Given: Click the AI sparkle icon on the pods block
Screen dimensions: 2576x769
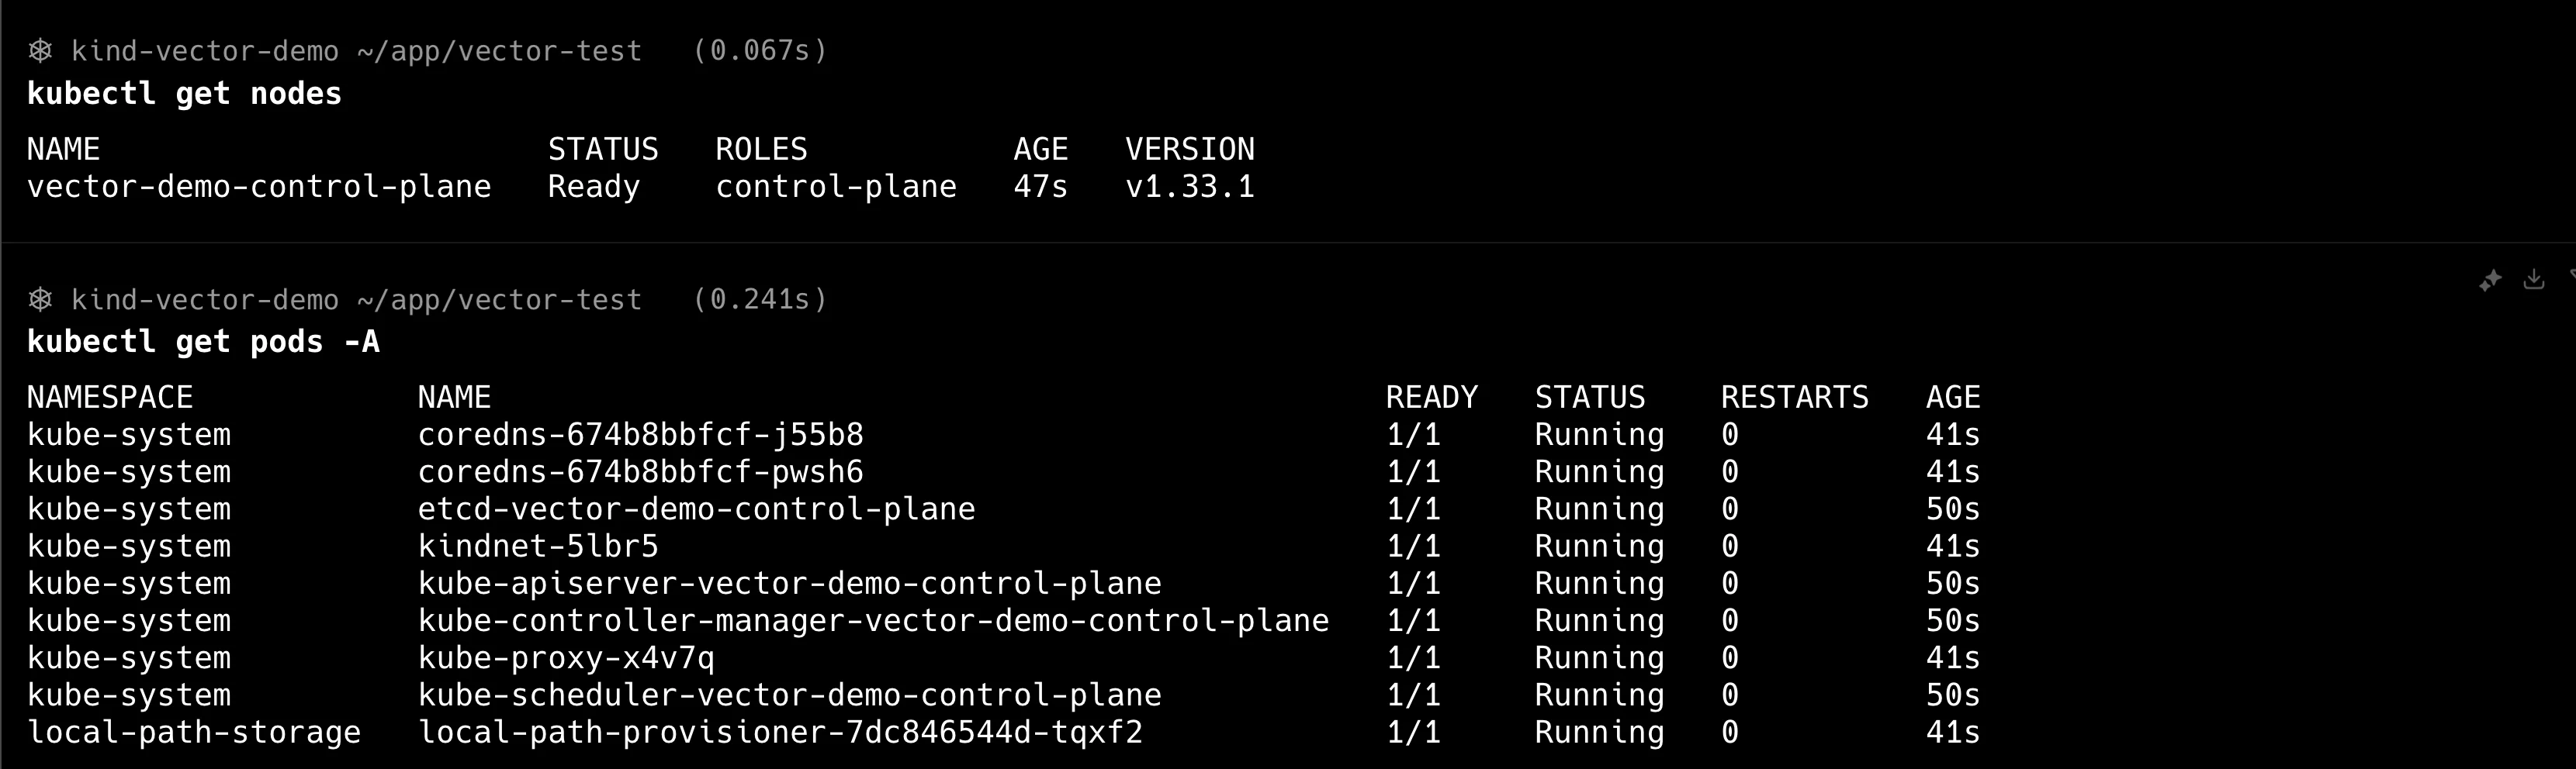Looking at the screenshot, I should (2490, 281).
